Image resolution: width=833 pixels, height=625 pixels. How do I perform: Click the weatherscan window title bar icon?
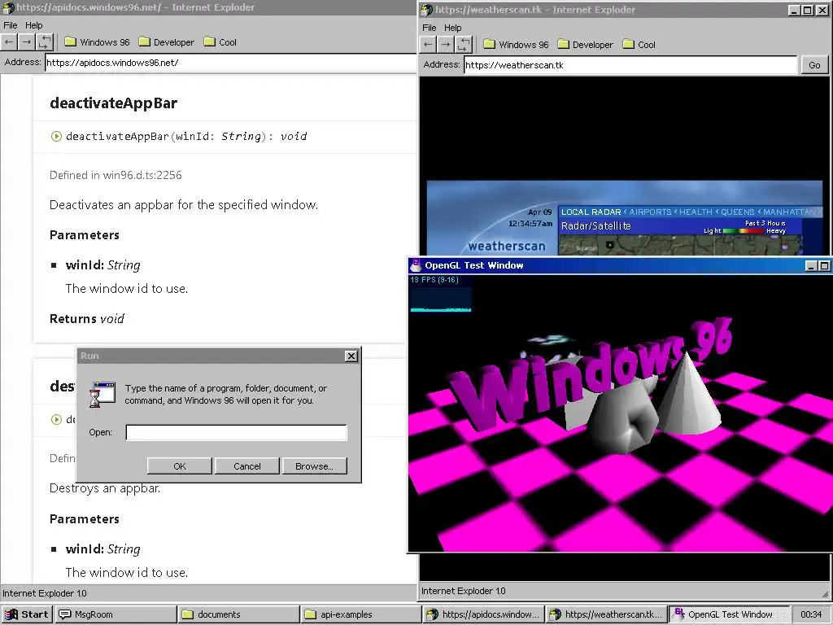point(427,10)
